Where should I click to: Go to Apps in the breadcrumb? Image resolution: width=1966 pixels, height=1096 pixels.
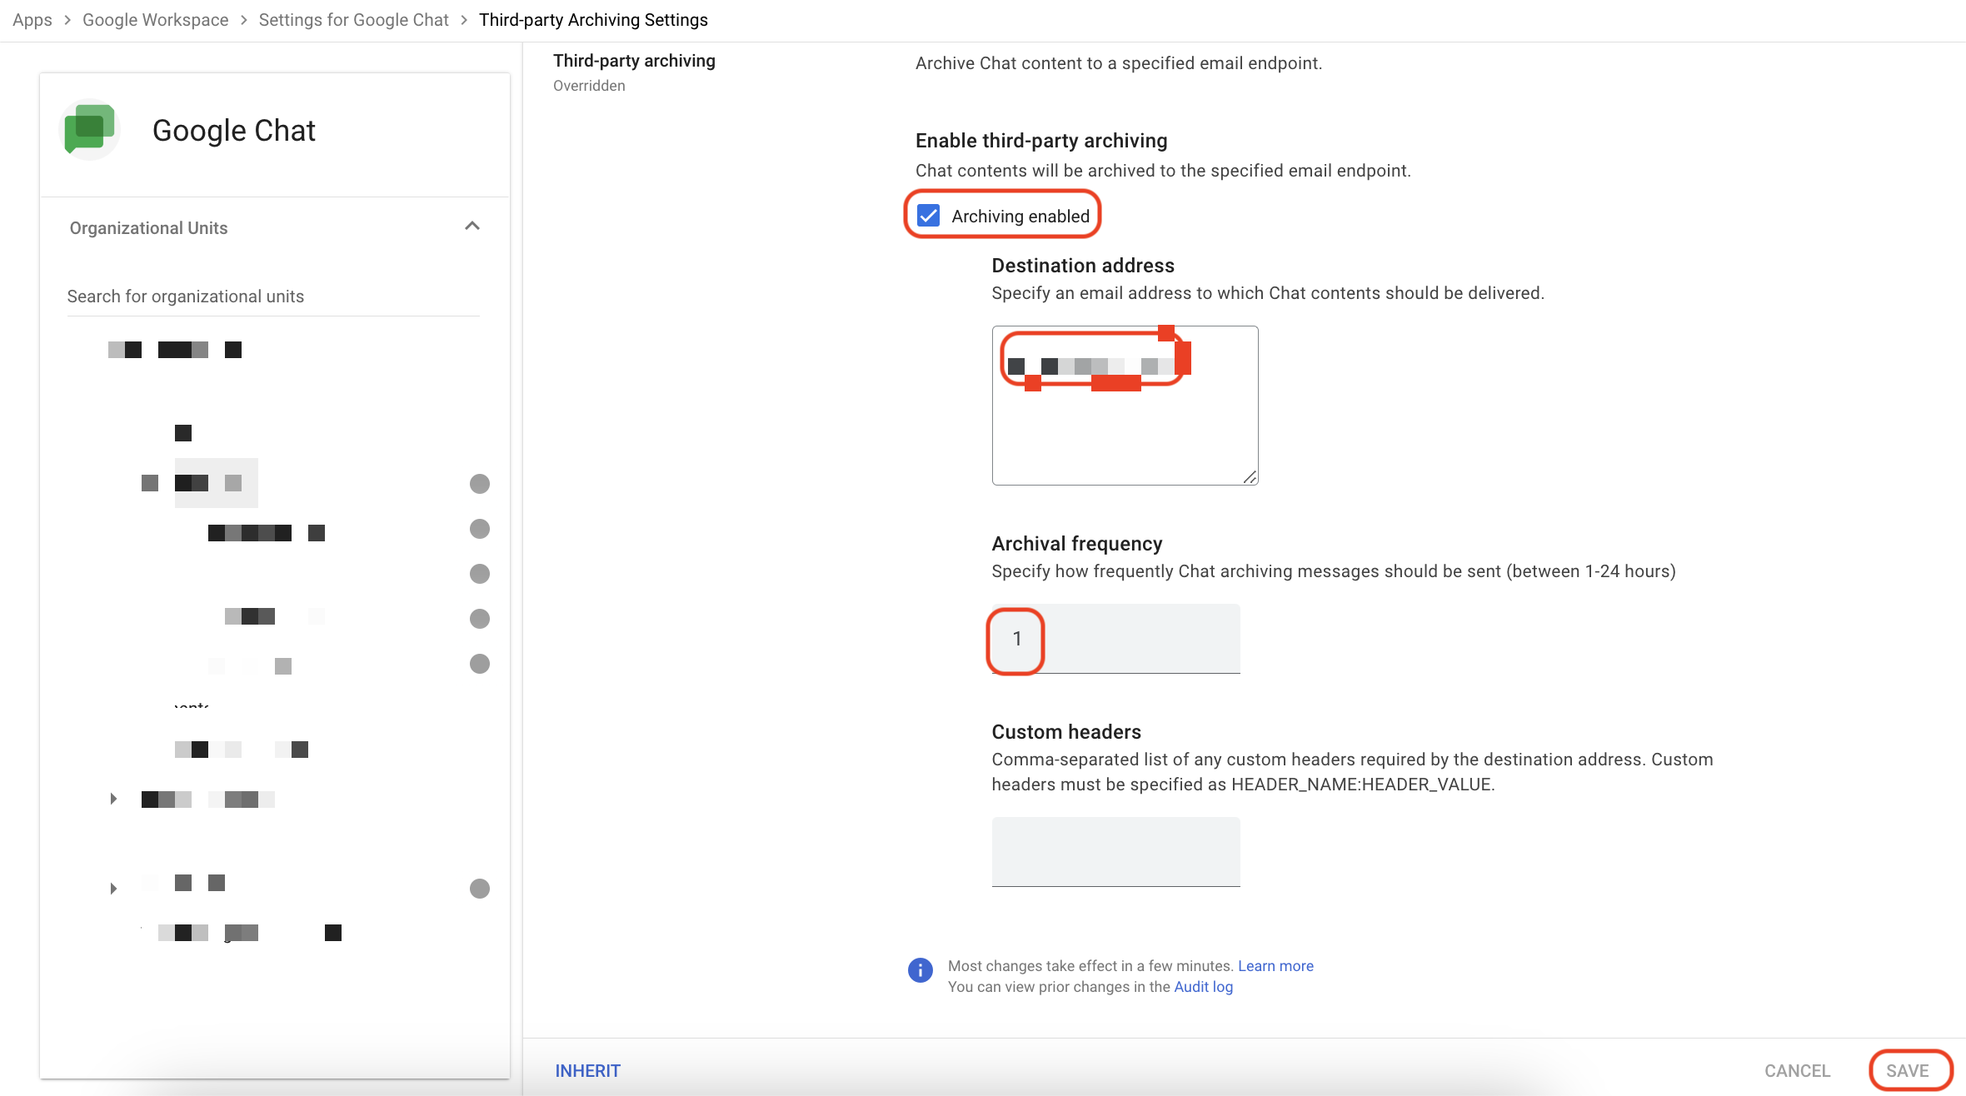coord(32,20)
